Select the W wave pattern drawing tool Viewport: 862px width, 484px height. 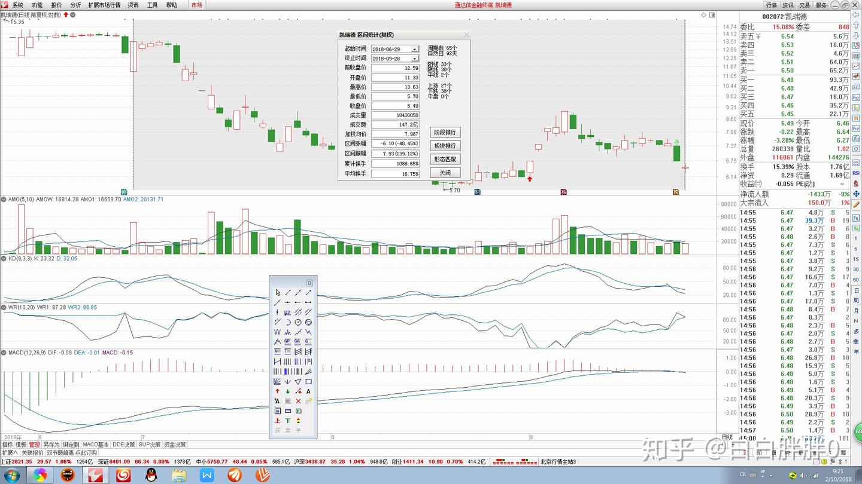pos(278,332)
